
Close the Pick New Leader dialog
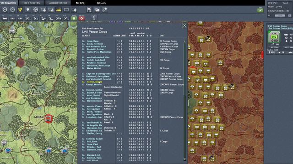pos(184,26)
